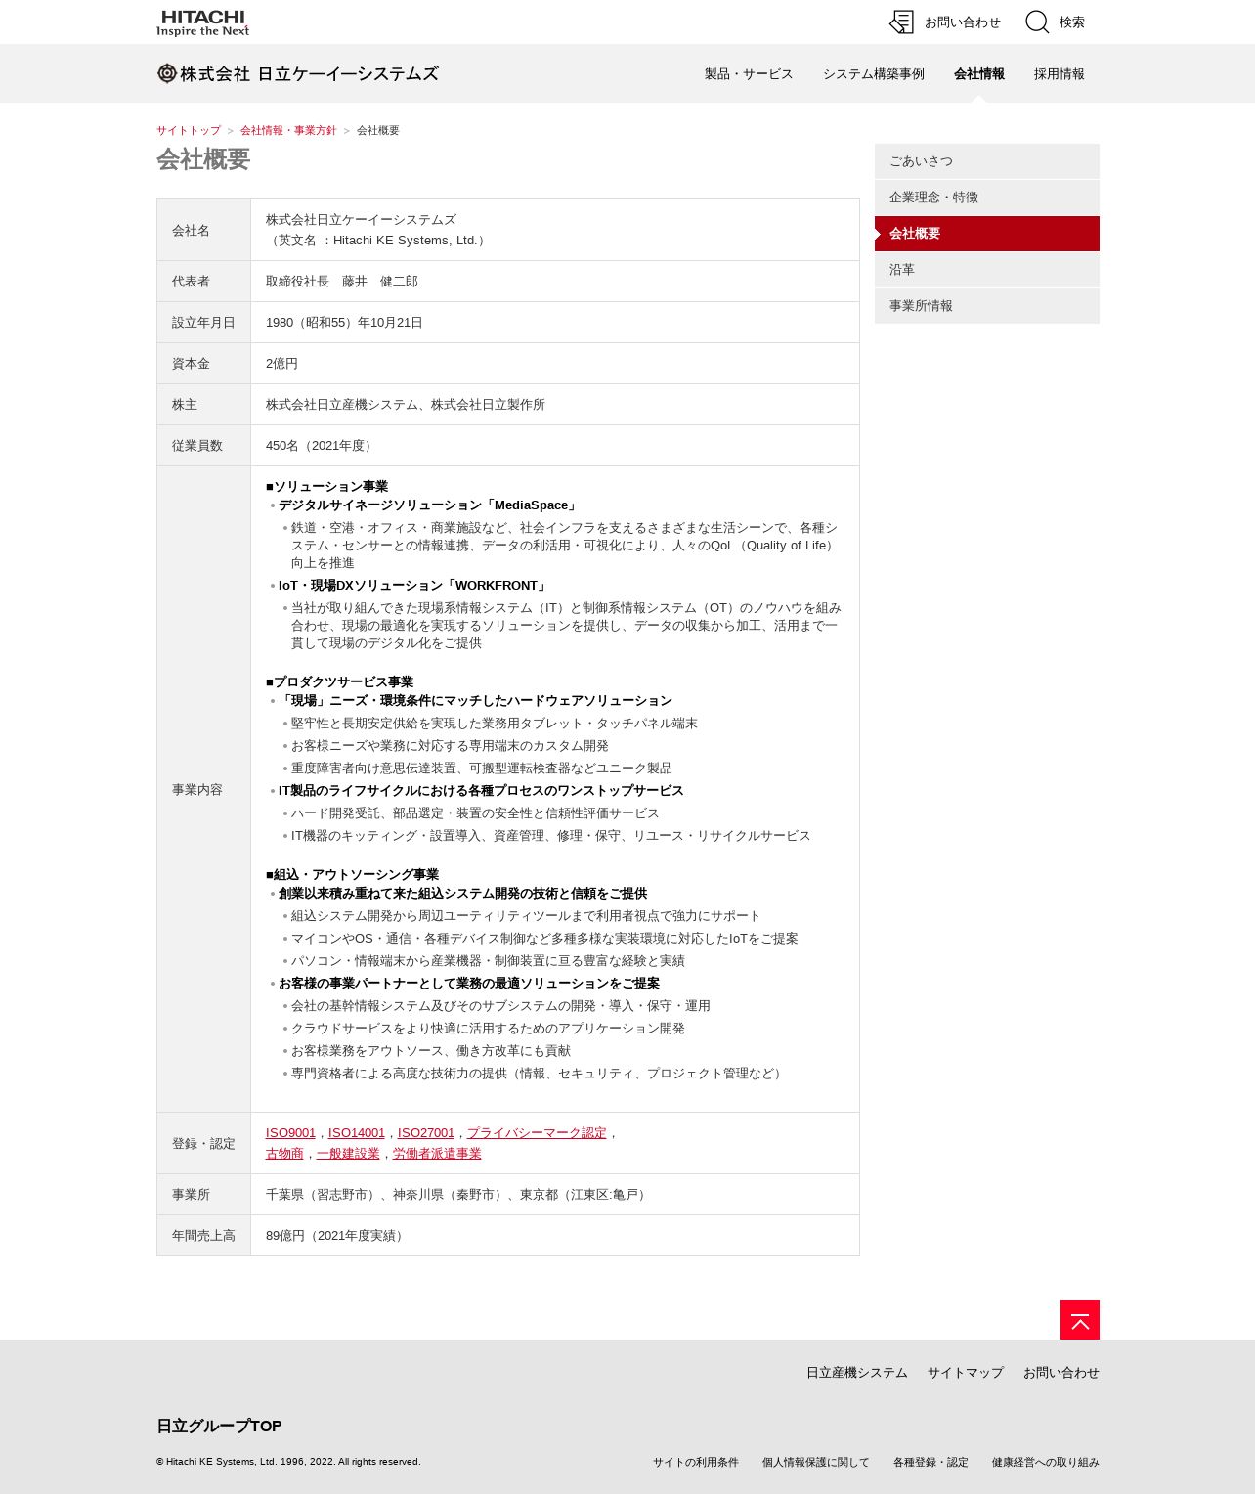Screen dimensions: 1255x1494
Task: Open 日立グループTOP link
Action: tap(219, 1427)
